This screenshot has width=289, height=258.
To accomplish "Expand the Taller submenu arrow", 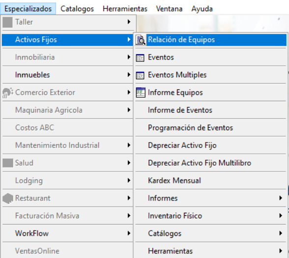I will pos(129,22).
